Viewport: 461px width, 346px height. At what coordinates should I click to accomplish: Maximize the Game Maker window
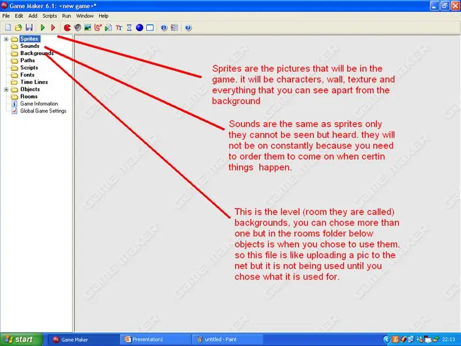[x=445, y=6]
